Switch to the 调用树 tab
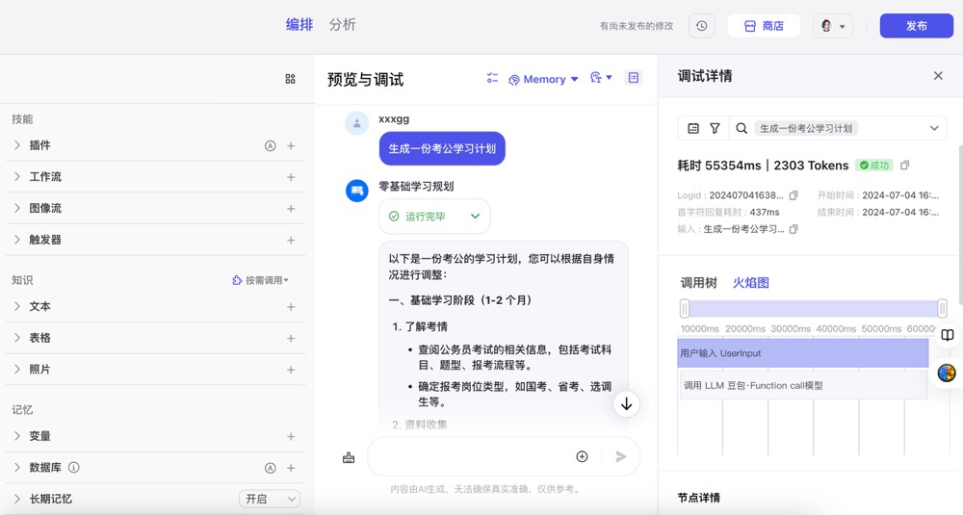 coord(698,282)
